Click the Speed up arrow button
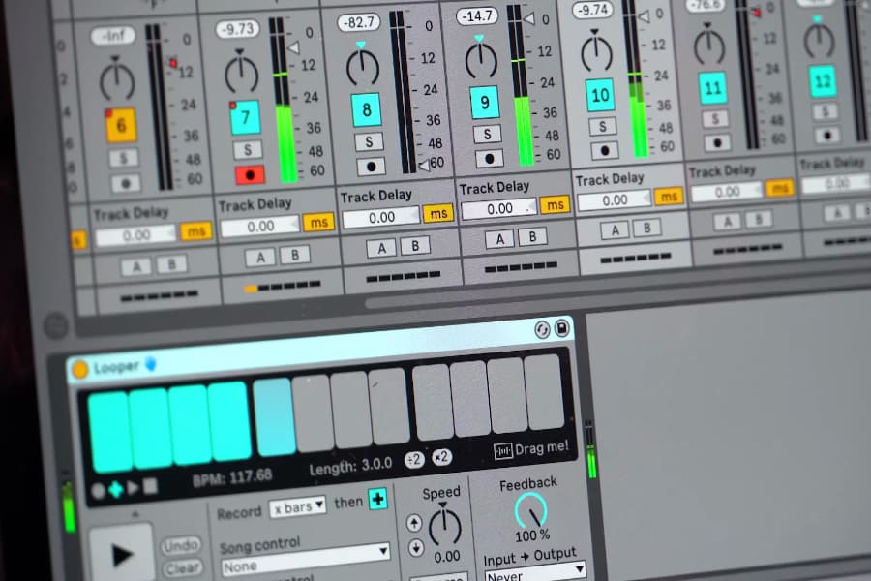Screen dimensions: 871x581 click(414, 523)
